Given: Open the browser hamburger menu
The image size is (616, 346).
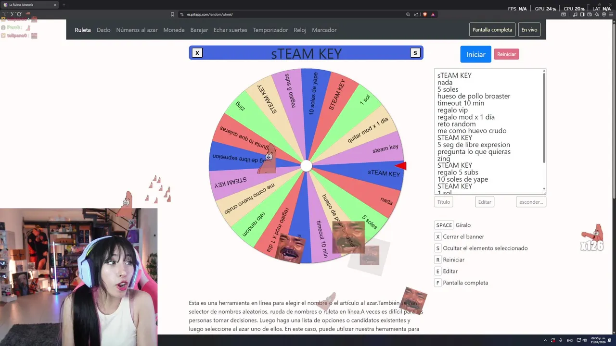Looking at the screenshot, I should (611, 14).
